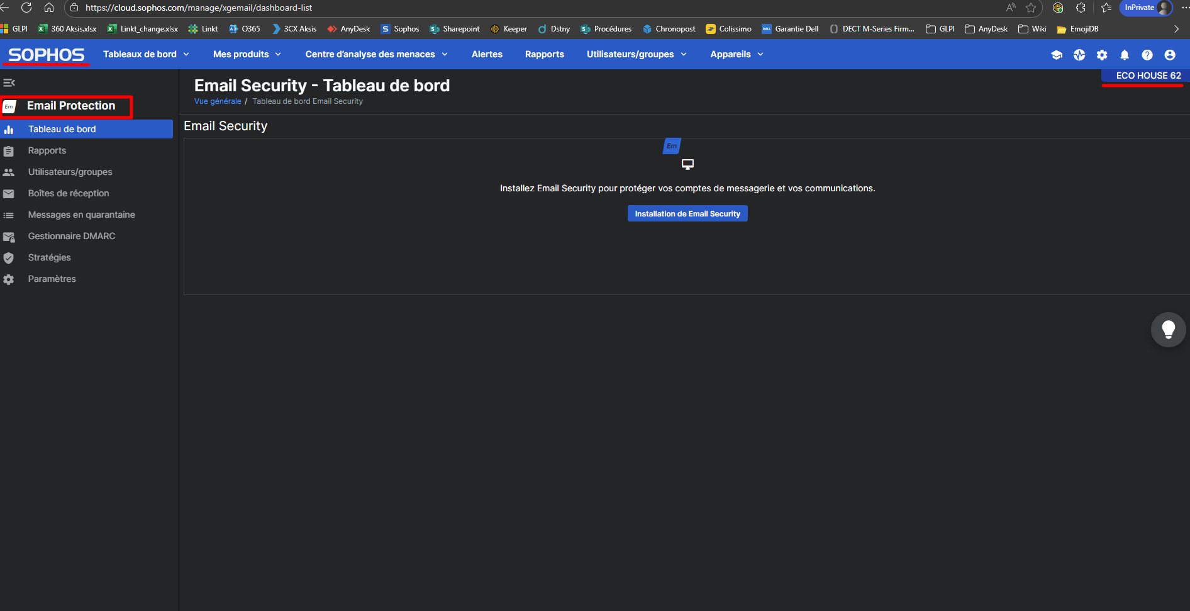Image resolution: width=1190 pixels, height=611 pixels.
Task: Open notifications bell icon
Action: coord(1125,55)
